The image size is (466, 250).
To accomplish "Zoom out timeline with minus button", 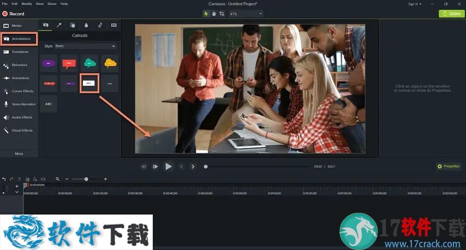I will (67, 179).
